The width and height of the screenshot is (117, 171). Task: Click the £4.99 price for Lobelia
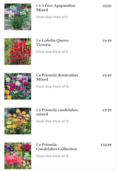(x=107, y=41)
